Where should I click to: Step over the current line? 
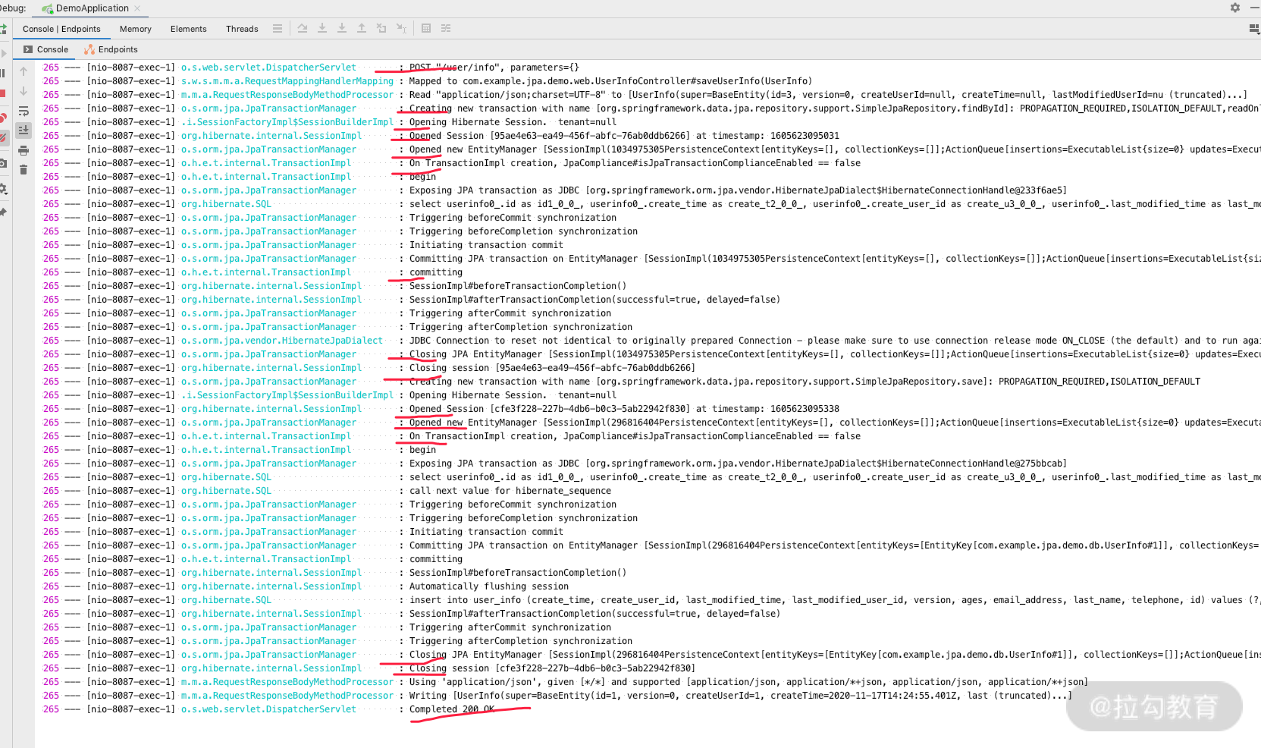pyautogui.click(x=303, y=28)
